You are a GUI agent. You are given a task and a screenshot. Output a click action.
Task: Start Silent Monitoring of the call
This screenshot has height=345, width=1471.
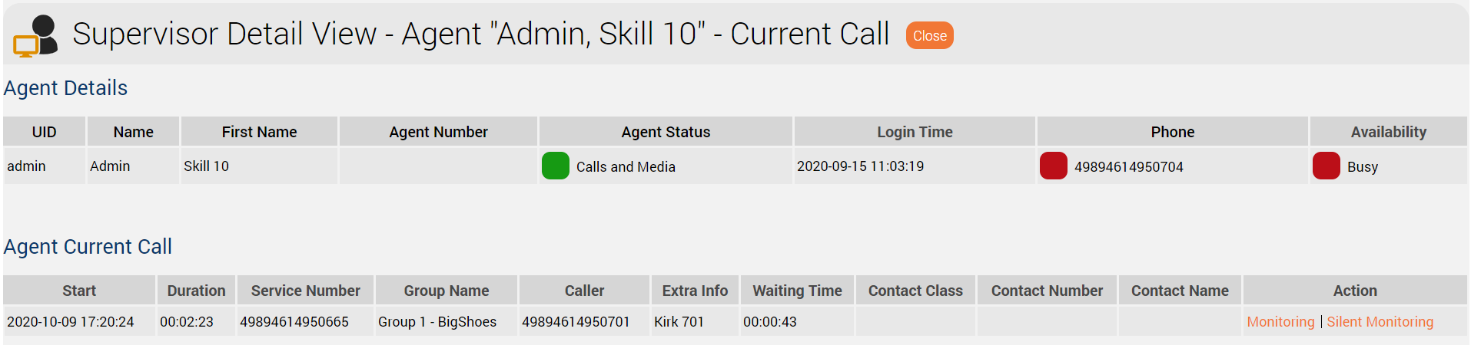click(1380, 322)
